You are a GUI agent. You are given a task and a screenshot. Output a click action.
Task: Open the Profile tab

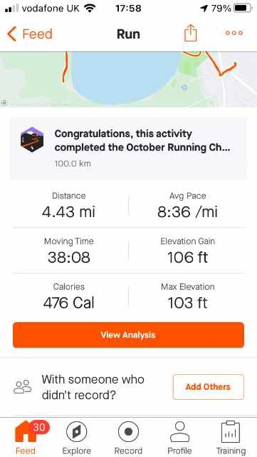pos(179,438)
